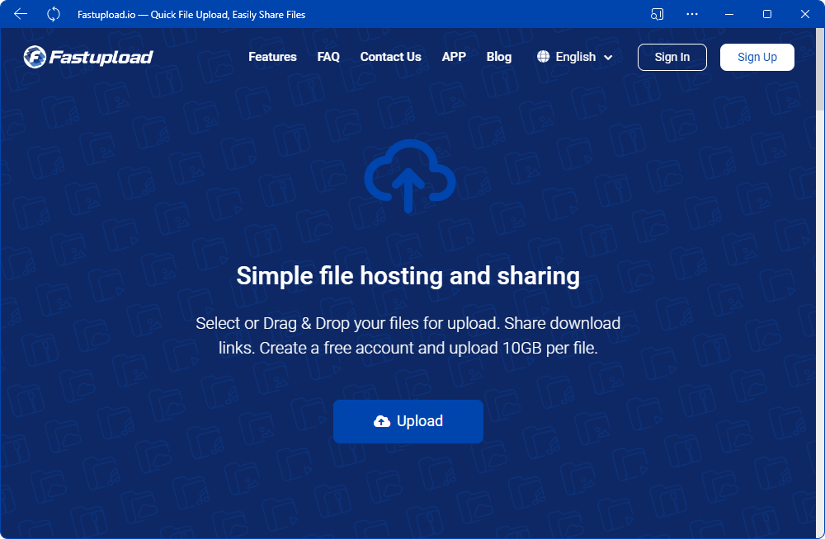Click the page refresh icon
Viewport: 825px width, 539px height.
click(52, 14)
